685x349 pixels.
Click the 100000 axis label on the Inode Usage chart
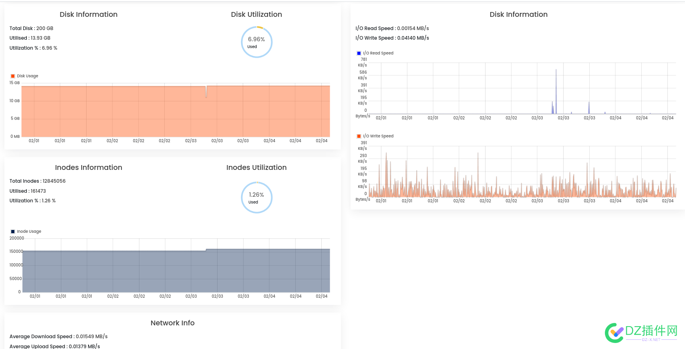click(x=16, y=265)
